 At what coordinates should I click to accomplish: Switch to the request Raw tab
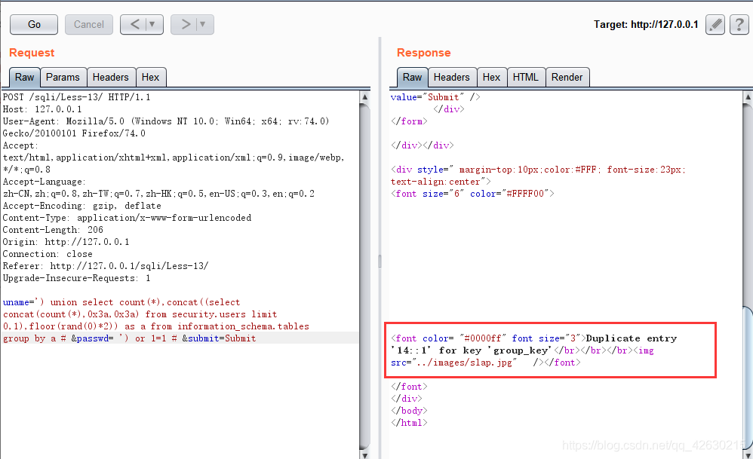24,77
